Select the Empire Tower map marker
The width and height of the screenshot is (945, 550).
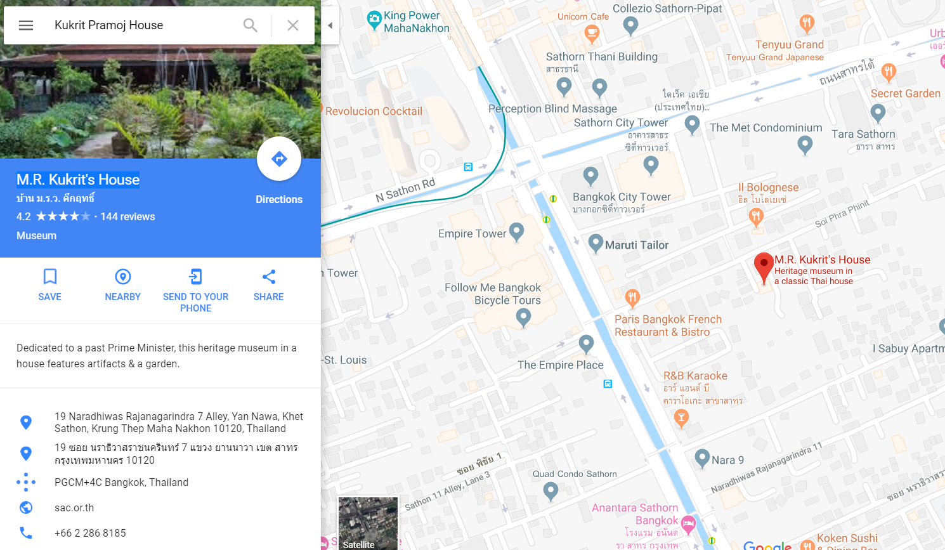pos(517,232)
